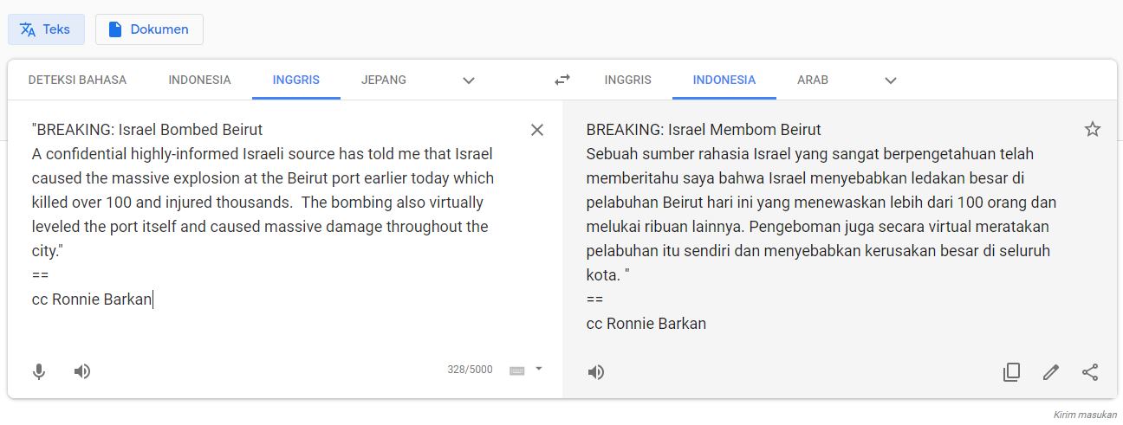
Task: Listen to the Indonesian translation audio
Action: pos(596,372)
